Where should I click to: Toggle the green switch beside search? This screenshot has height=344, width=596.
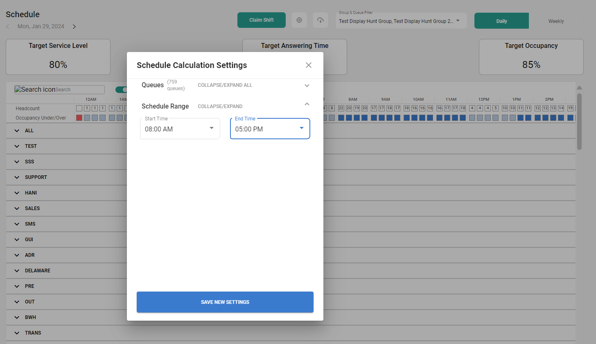click(121, 90)
